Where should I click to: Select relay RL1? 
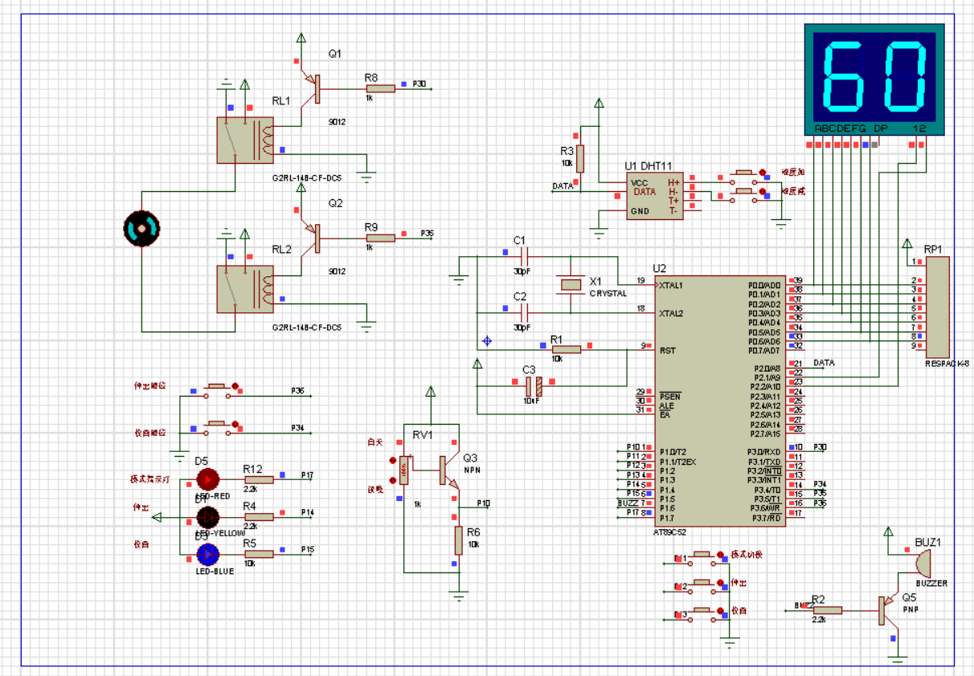(x=245, y=140)
